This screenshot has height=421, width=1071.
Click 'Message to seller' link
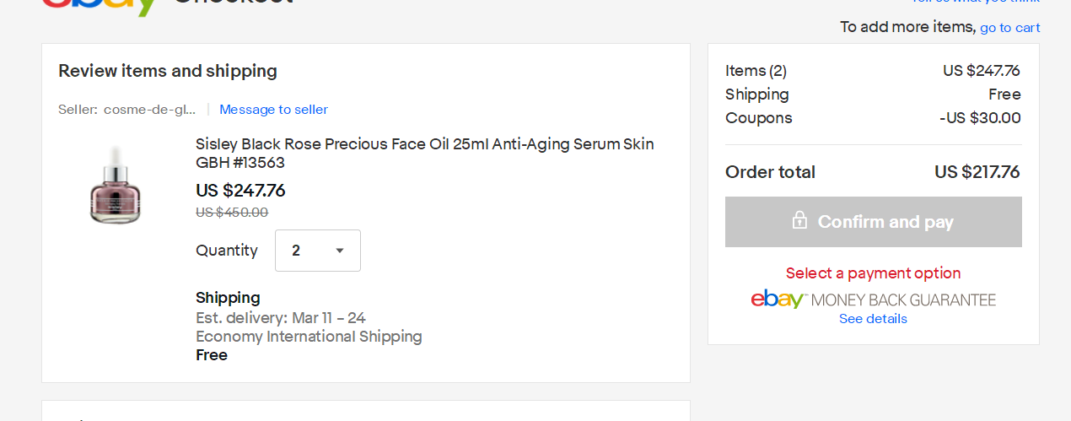(x=273, y=110)
